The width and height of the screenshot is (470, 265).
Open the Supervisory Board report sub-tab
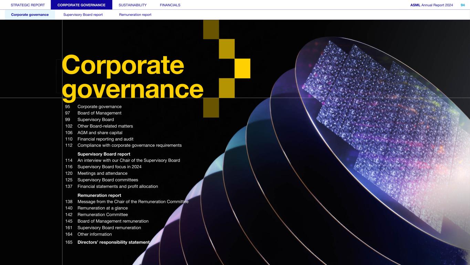[83, 15]
